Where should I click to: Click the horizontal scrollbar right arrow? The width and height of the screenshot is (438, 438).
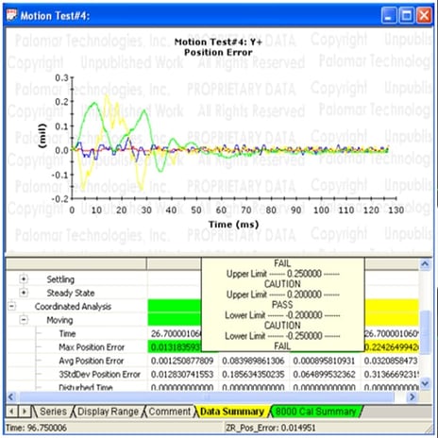pos(413,397)
